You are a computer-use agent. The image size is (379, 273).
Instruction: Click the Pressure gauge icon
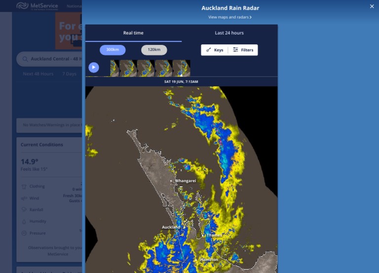click(x=24, y=234)
